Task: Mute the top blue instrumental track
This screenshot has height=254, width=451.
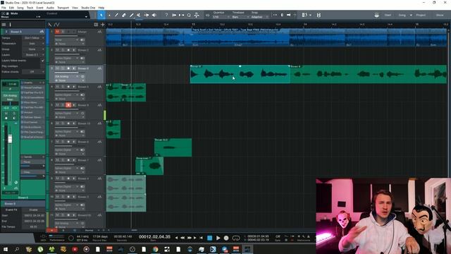Action: tap(57, 32)
